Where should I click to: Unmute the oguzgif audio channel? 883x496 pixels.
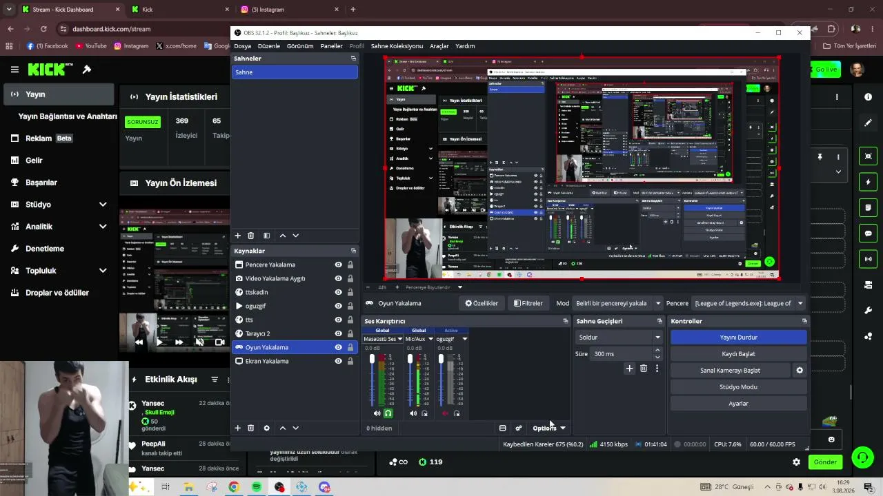445,413
